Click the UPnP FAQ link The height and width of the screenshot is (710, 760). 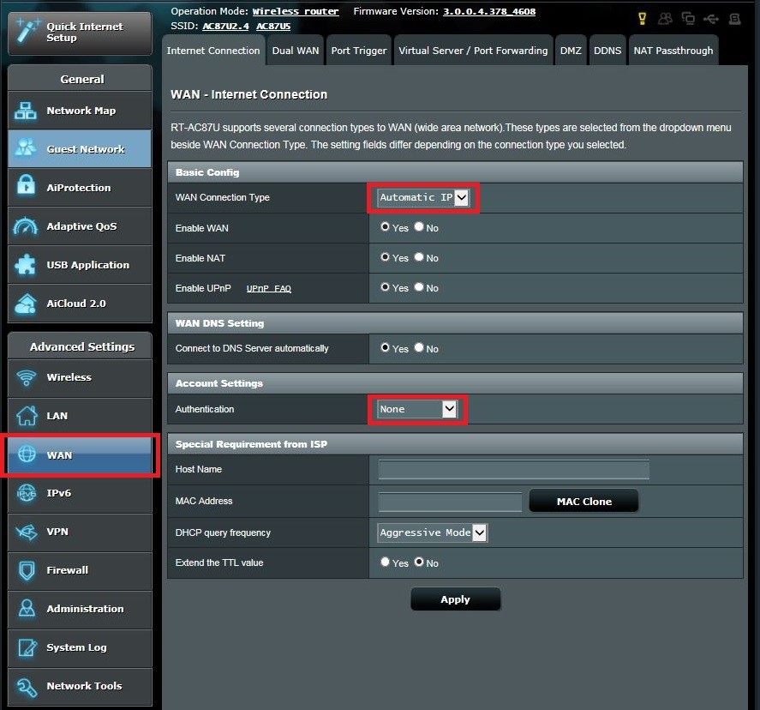click(x=268, y=289)
